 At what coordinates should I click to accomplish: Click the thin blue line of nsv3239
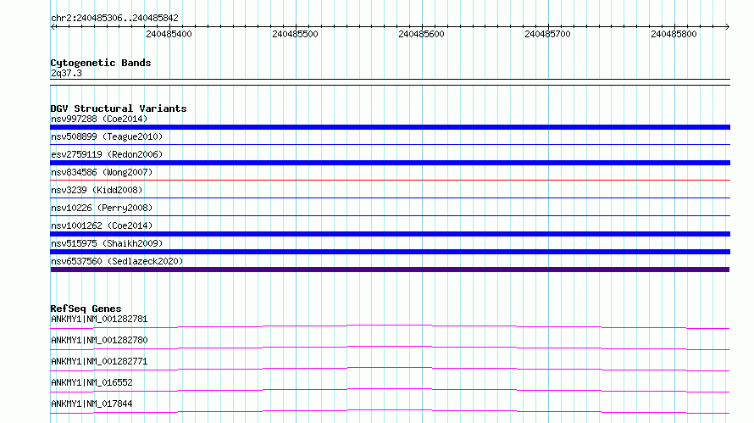[390, 198]
